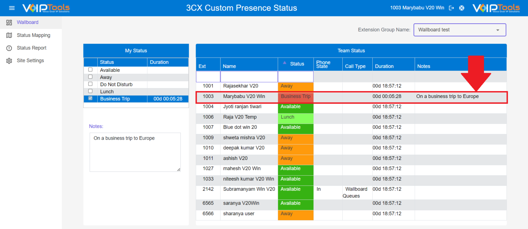Open the Extension Group Name dropdown
Screen dimensions: 528x229
point(498,30)
